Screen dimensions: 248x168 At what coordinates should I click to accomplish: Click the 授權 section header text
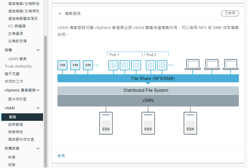[x=8, y=50]
